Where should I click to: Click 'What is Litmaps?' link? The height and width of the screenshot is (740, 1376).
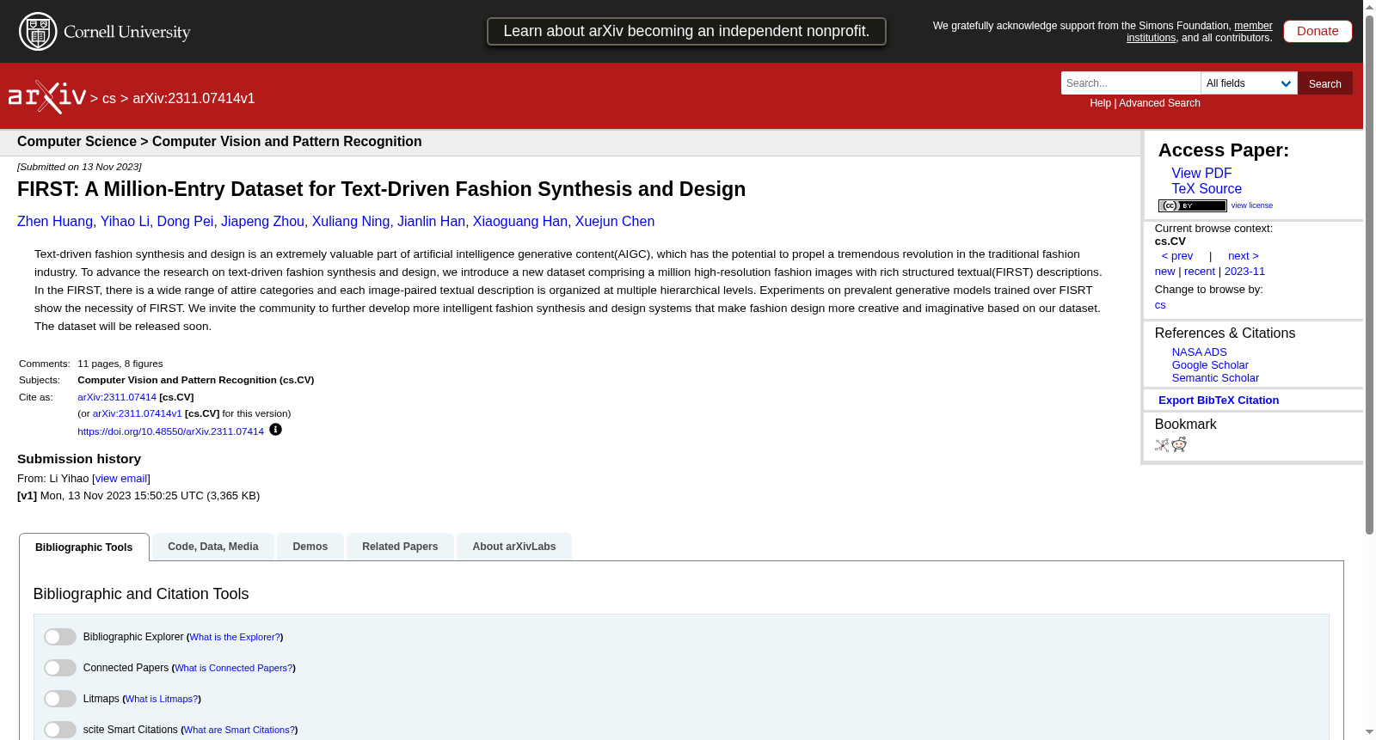pyautogui.click(x=162, y=699)
